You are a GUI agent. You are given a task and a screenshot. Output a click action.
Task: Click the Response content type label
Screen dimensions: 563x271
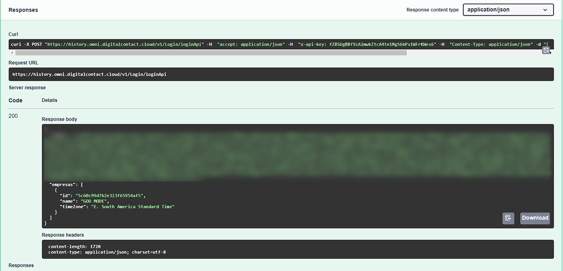pyautogui.click(x=432, y=10)
